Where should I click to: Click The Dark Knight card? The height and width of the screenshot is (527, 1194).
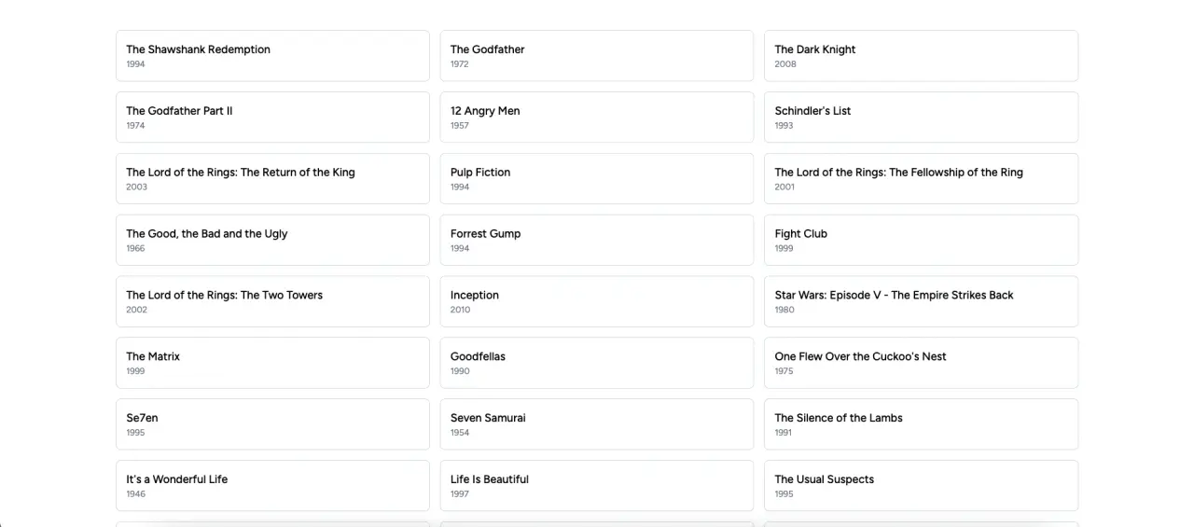[x=921, y=56]
